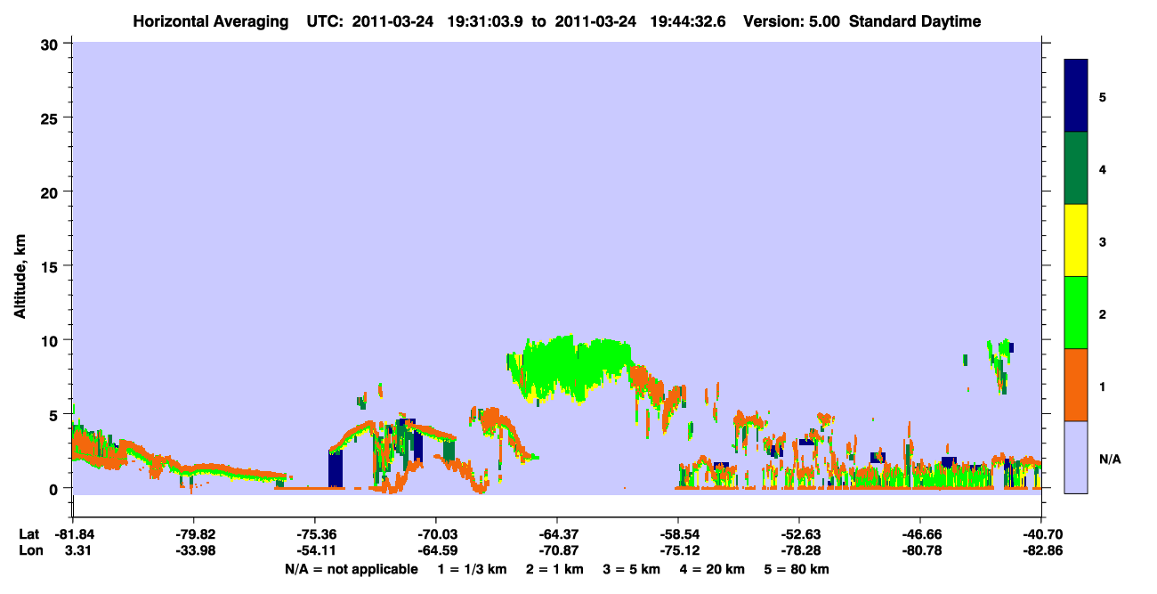Click longitude value -75.12

click(x=678, y=550)
